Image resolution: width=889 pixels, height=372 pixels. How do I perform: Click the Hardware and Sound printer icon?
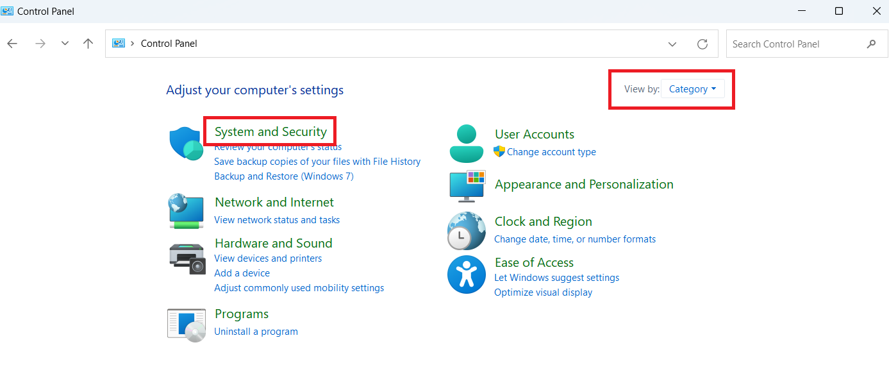coord(187,258)
